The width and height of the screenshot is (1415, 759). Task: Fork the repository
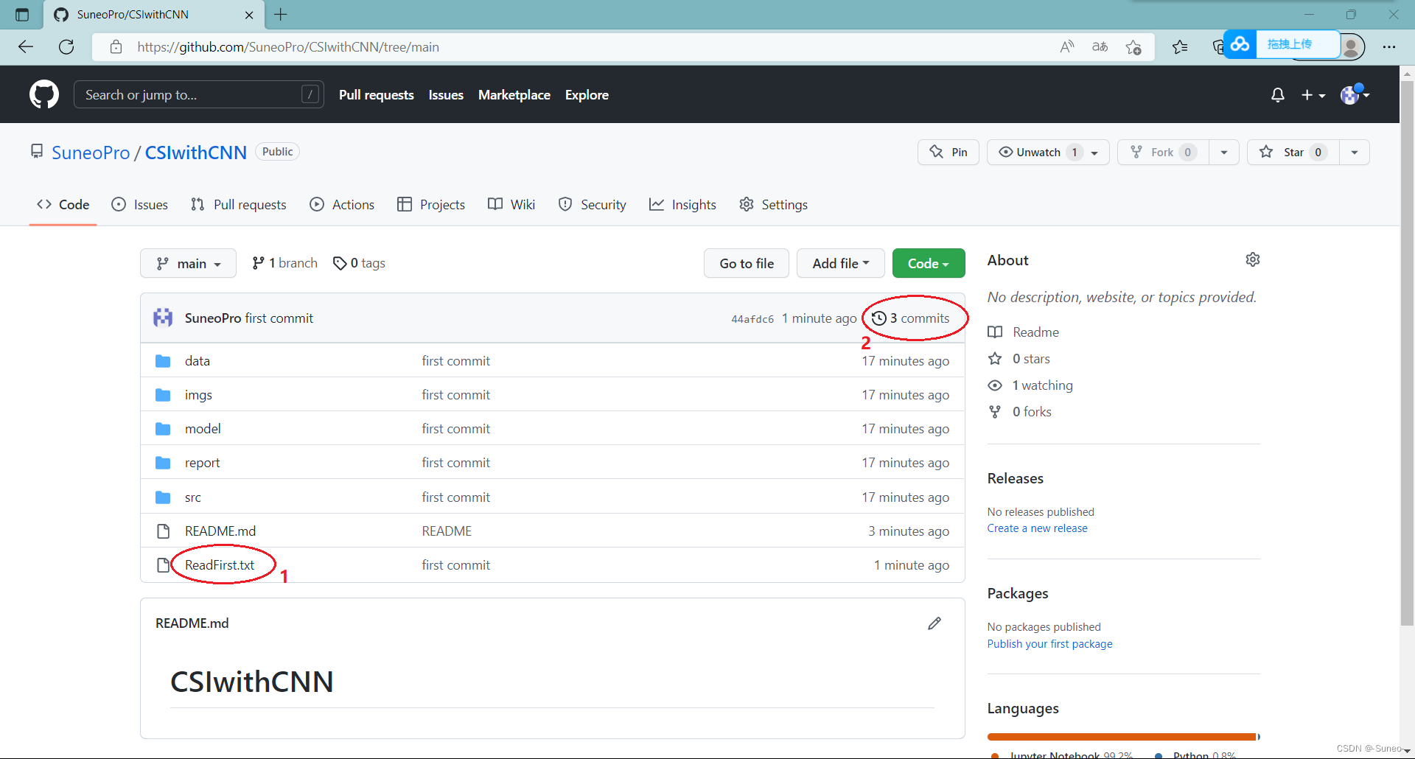tap(1163, 152)
